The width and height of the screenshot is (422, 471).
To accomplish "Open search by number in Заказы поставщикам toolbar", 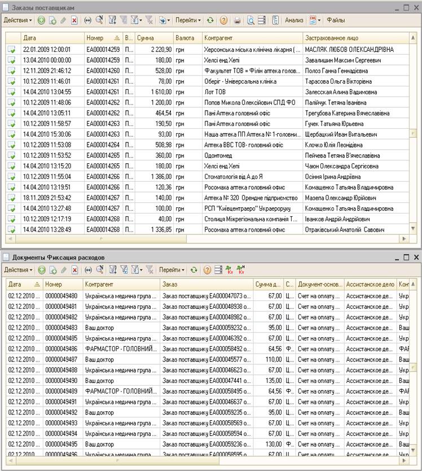I will (x=99, y=20).
